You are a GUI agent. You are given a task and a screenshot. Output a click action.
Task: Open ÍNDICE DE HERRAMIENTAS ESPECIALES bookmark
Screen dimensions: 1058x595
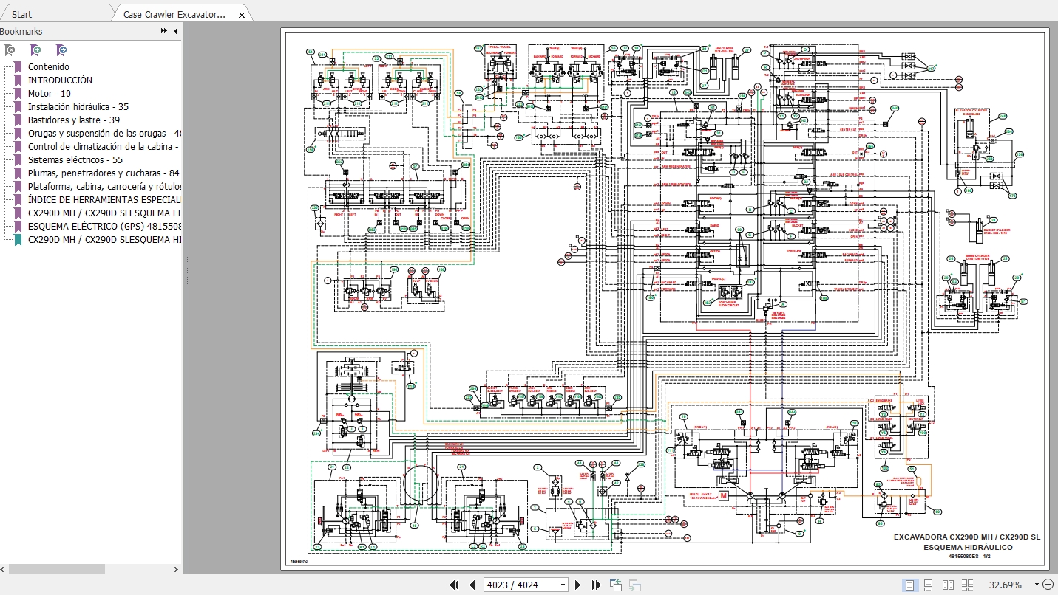(x=104, y=199)
